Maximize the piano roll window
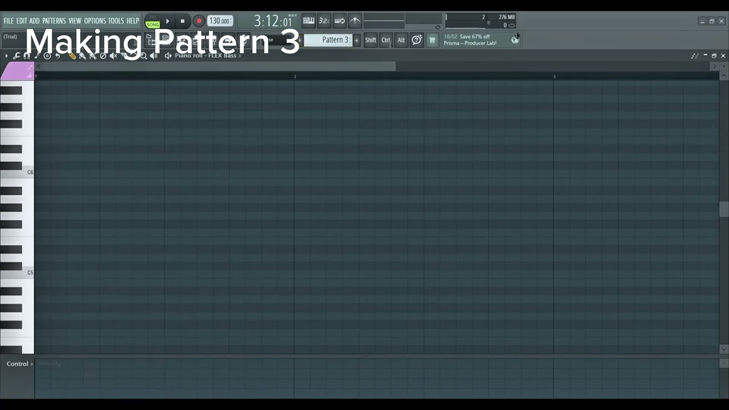 [714, 56]
